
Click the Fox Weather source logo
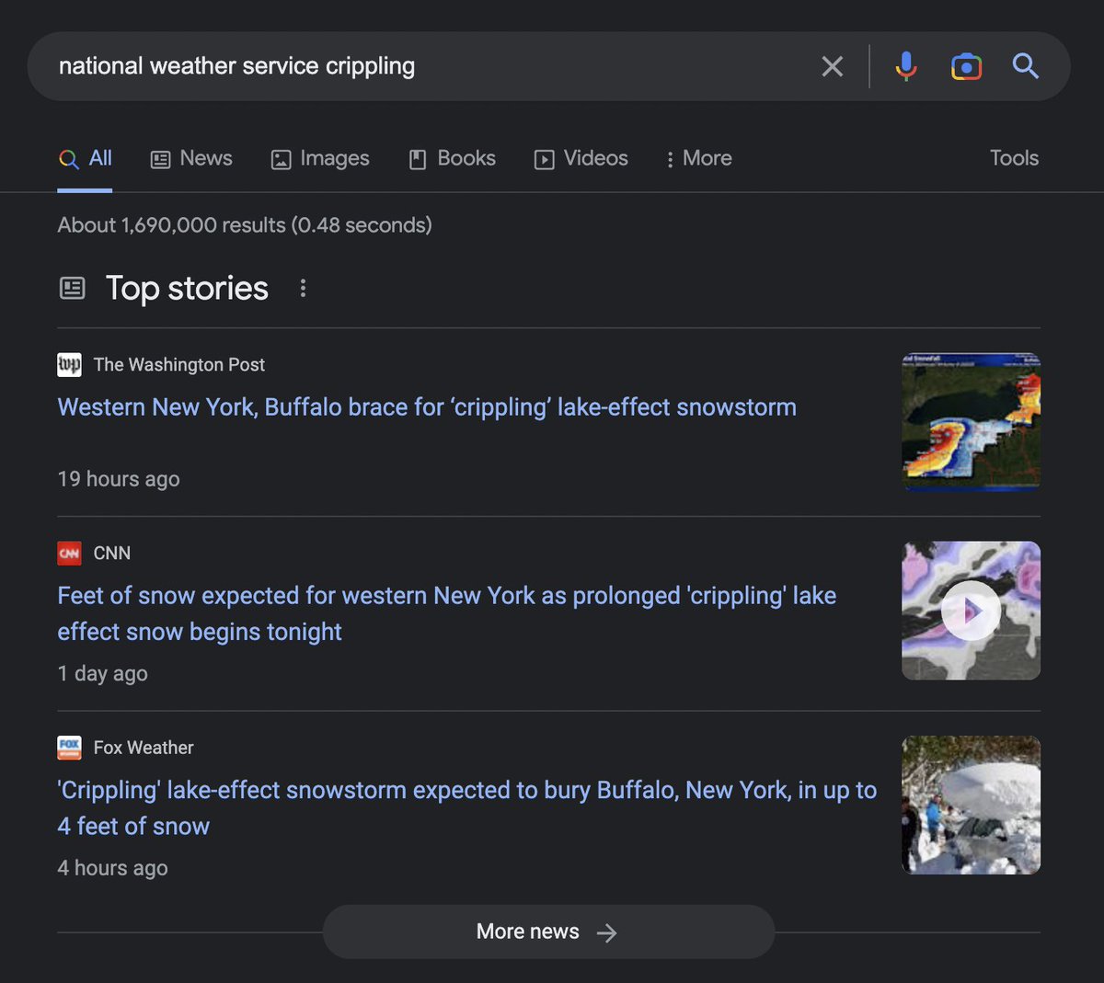(69, 748)
